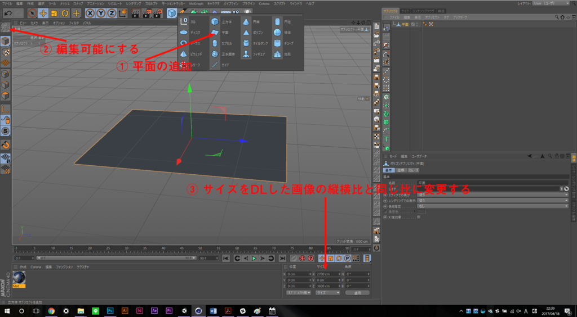This screenshot has width=577, height=317.
Task: Click the play forward button
Action: coord(254,259)
